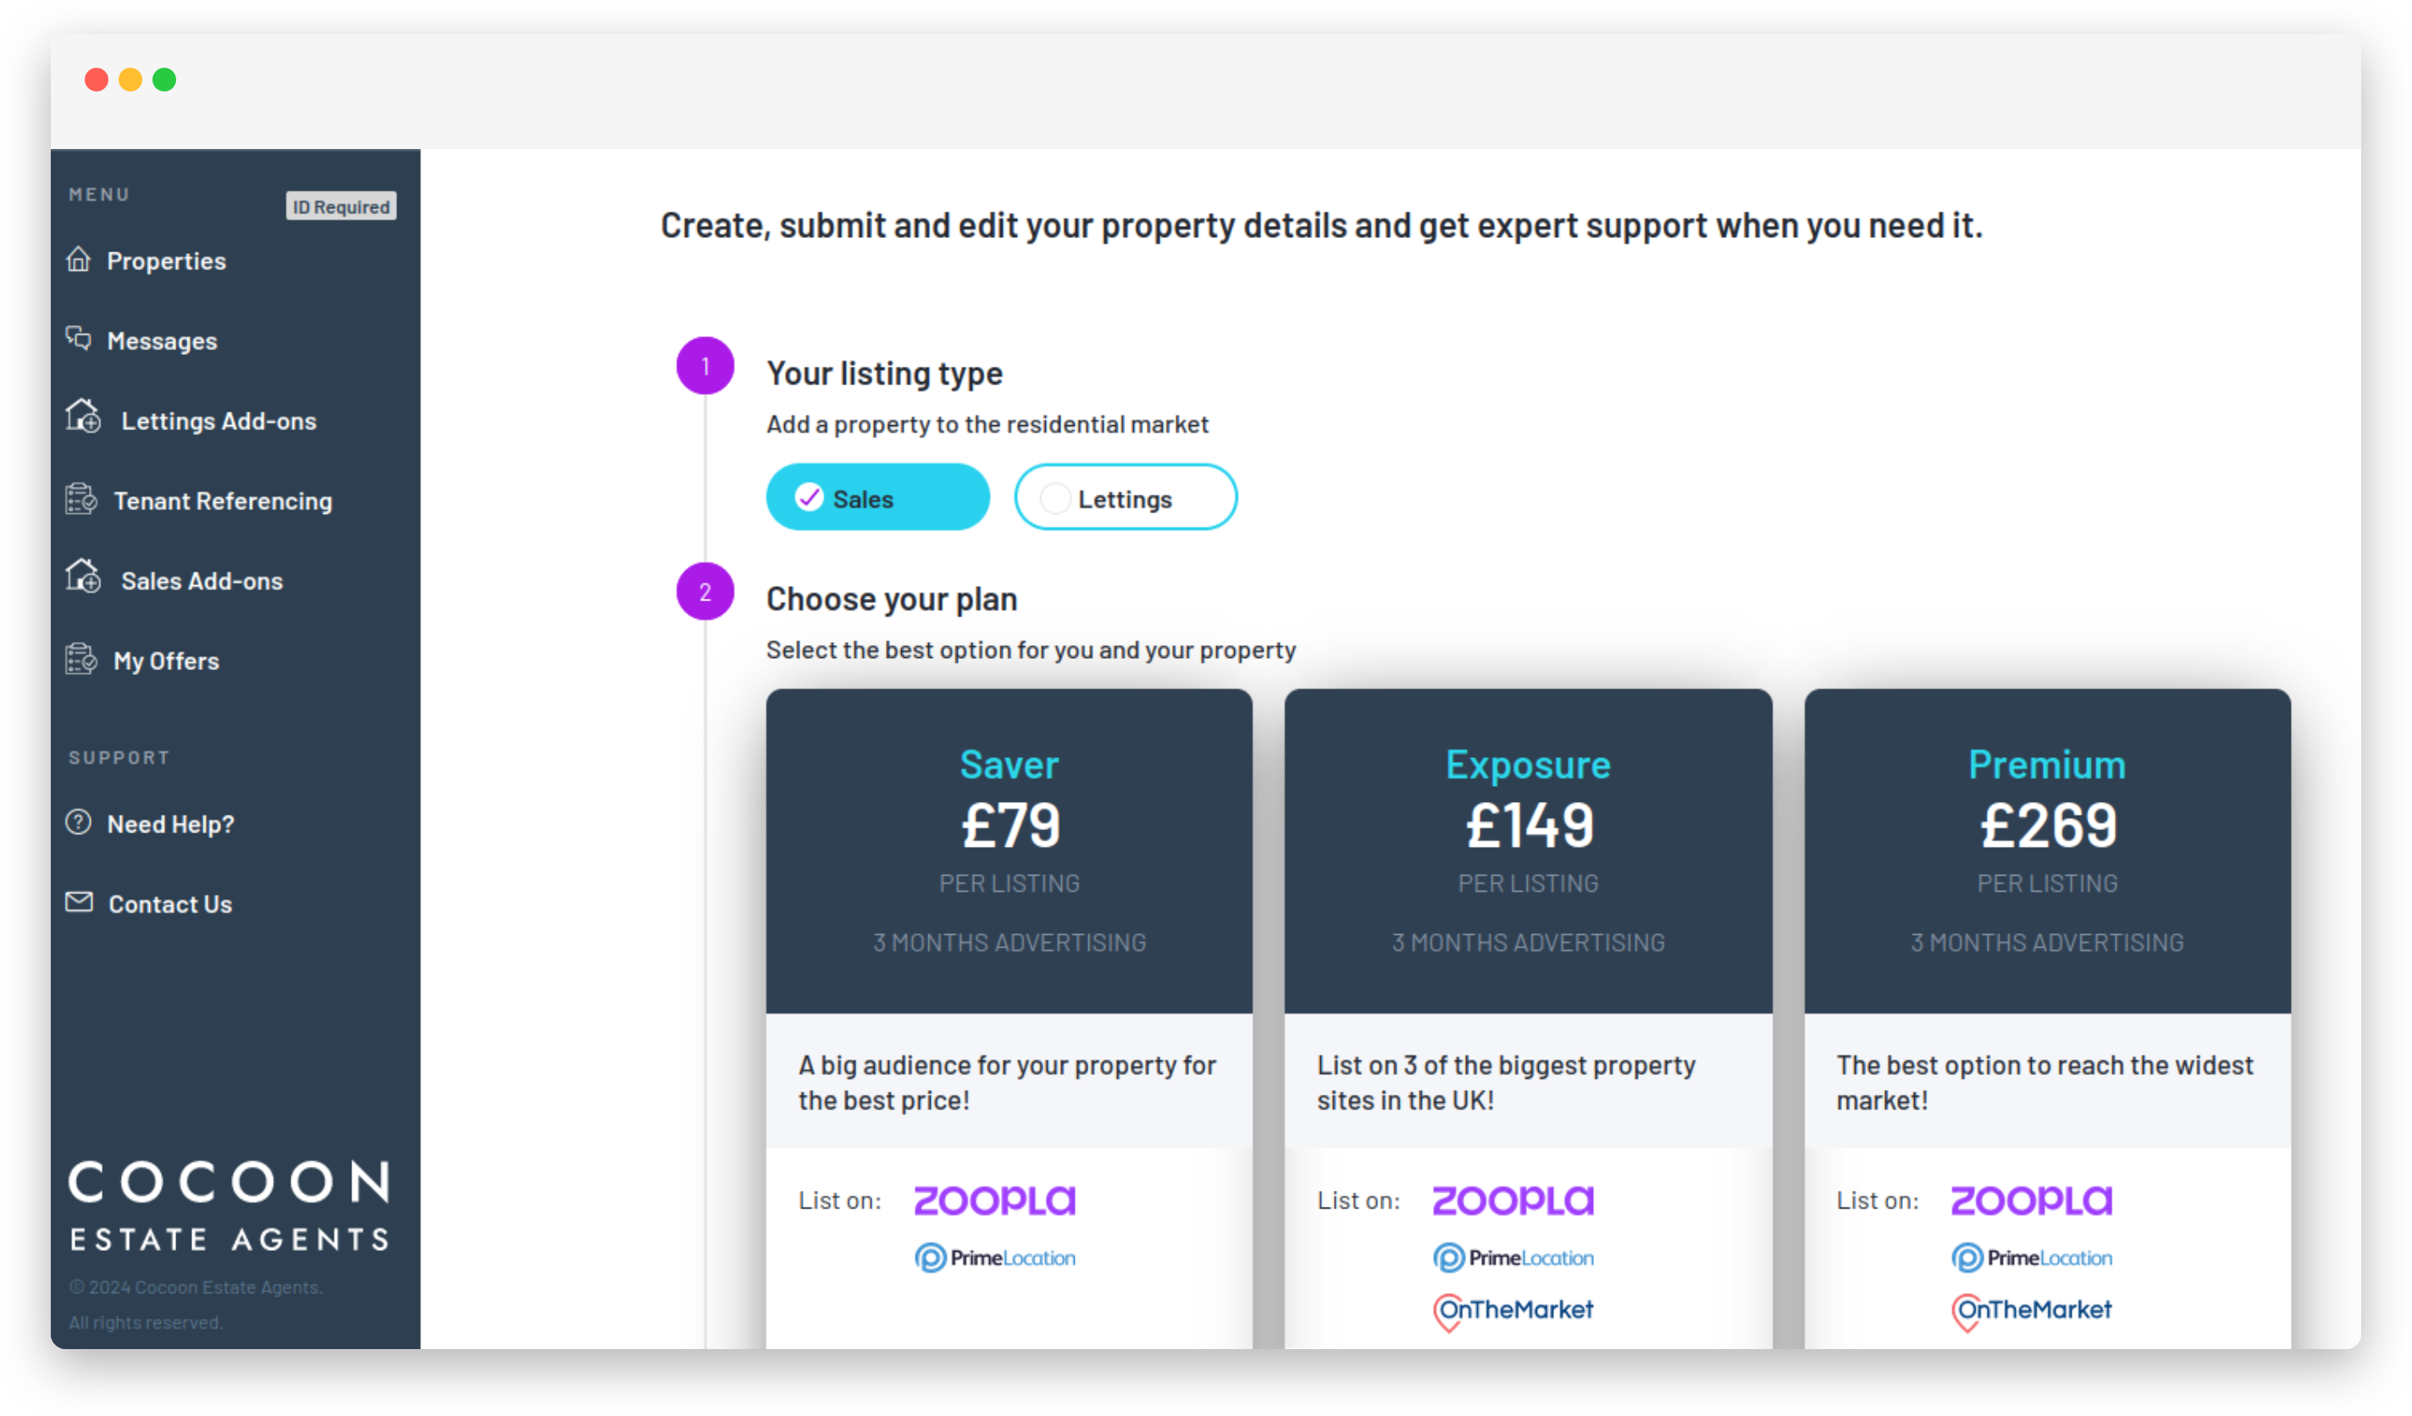Click the Need Help question mark icon
This screenshot has height=1416, width=2412.
(79, 822)
